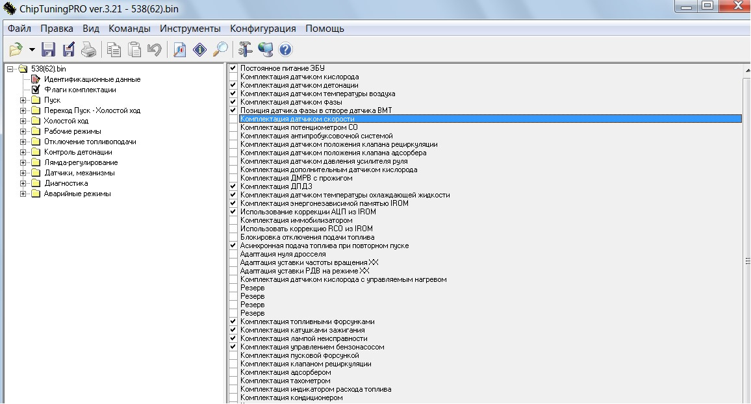
Task: Click the globe and monitor network icon
Action: [265, 49]
